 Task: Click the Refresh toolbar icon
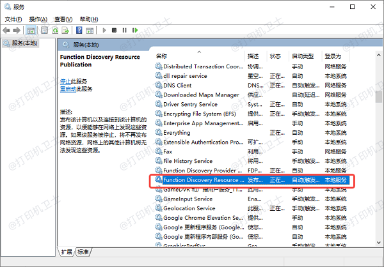pyautogui.click(x=55, y=30)
